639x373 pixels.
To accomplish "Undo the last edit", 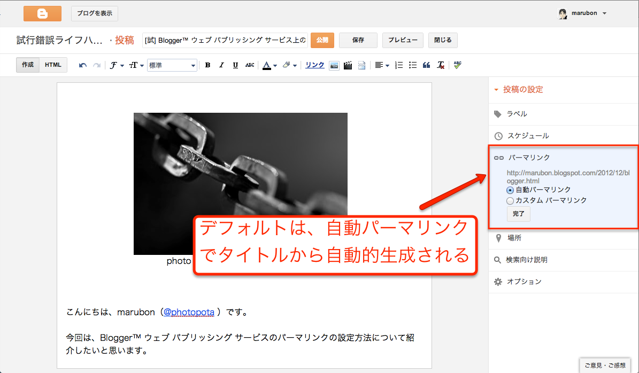I will point(83,65).
